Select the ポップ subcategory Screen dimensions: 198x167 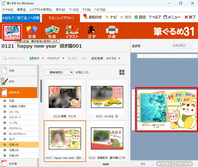pos(19,139)
